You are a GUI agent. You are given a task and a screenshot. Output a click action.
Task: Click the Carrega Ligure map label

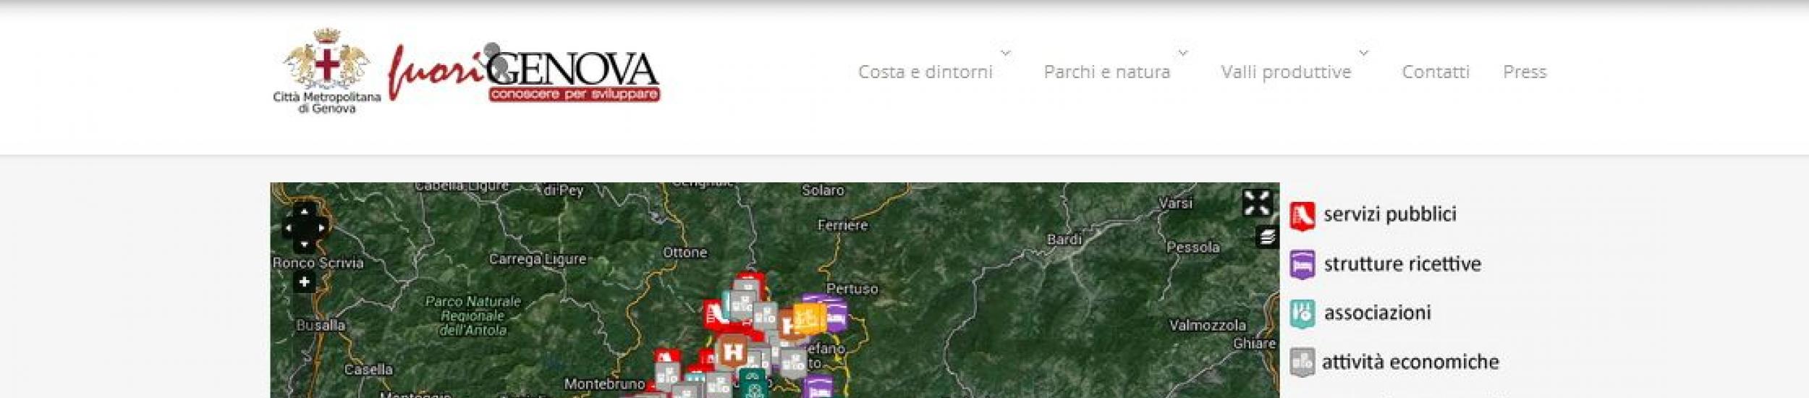[538, 259]
